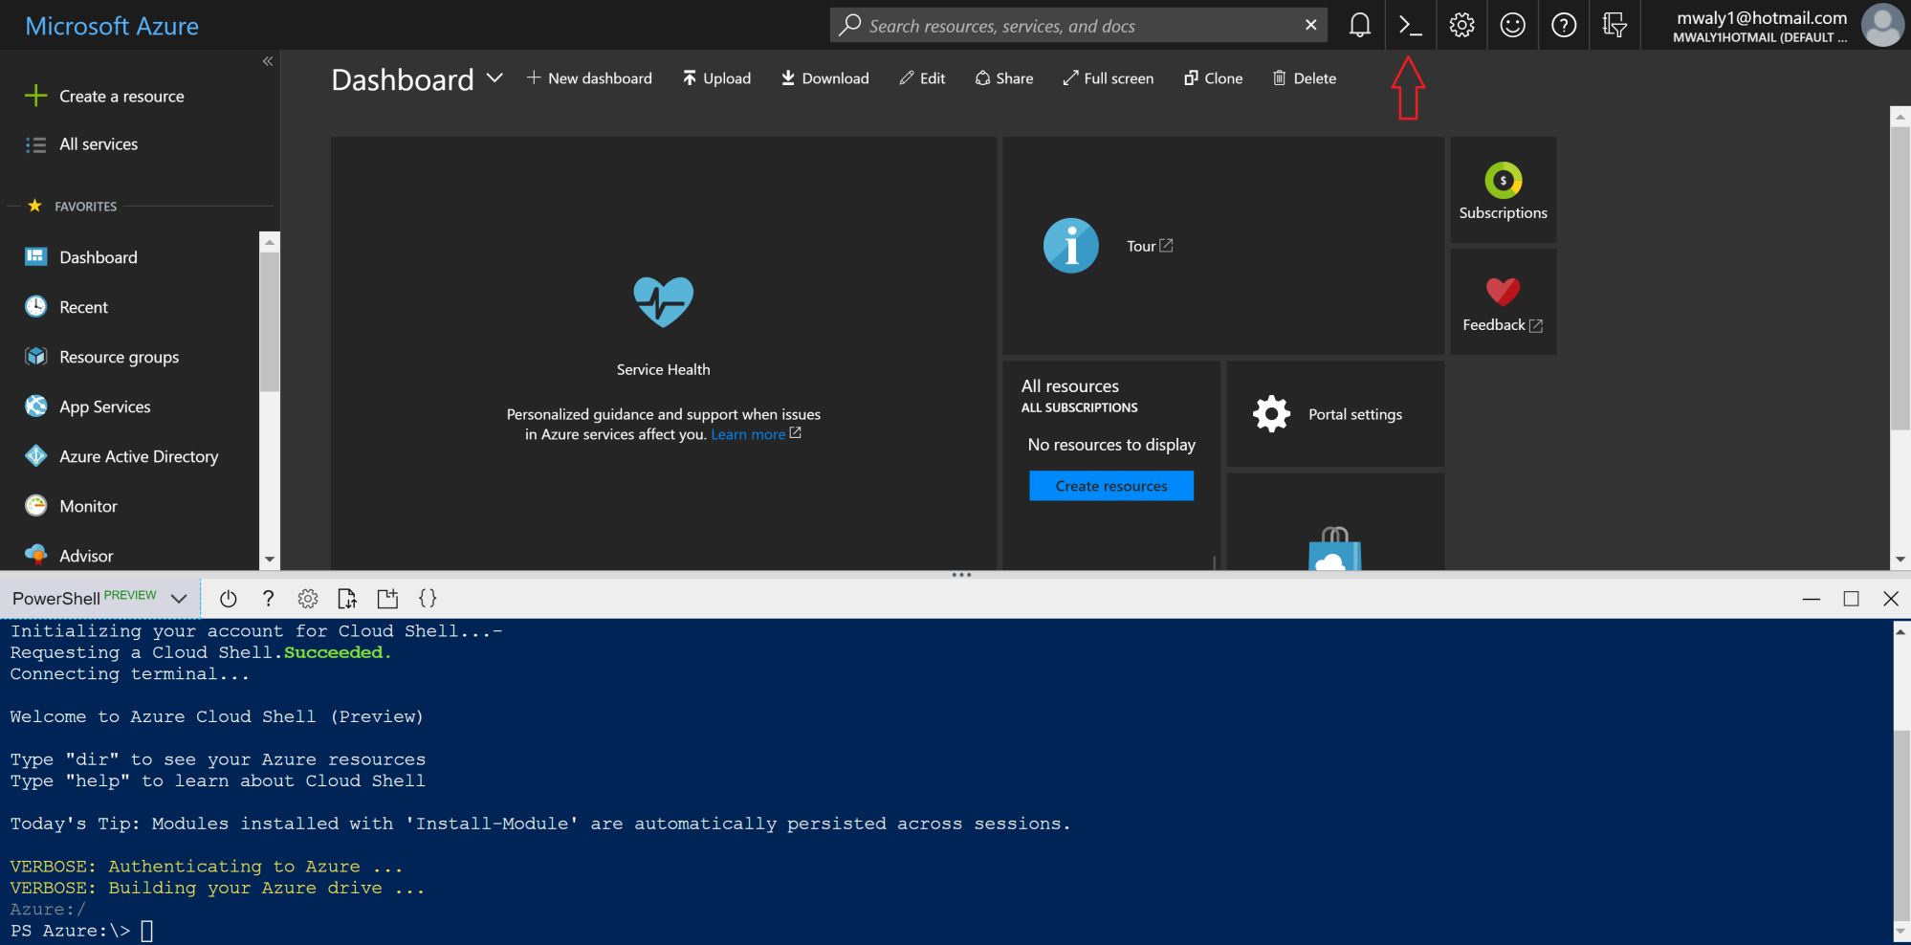Open the Service Health heart icon tile

tap(663, 302)
